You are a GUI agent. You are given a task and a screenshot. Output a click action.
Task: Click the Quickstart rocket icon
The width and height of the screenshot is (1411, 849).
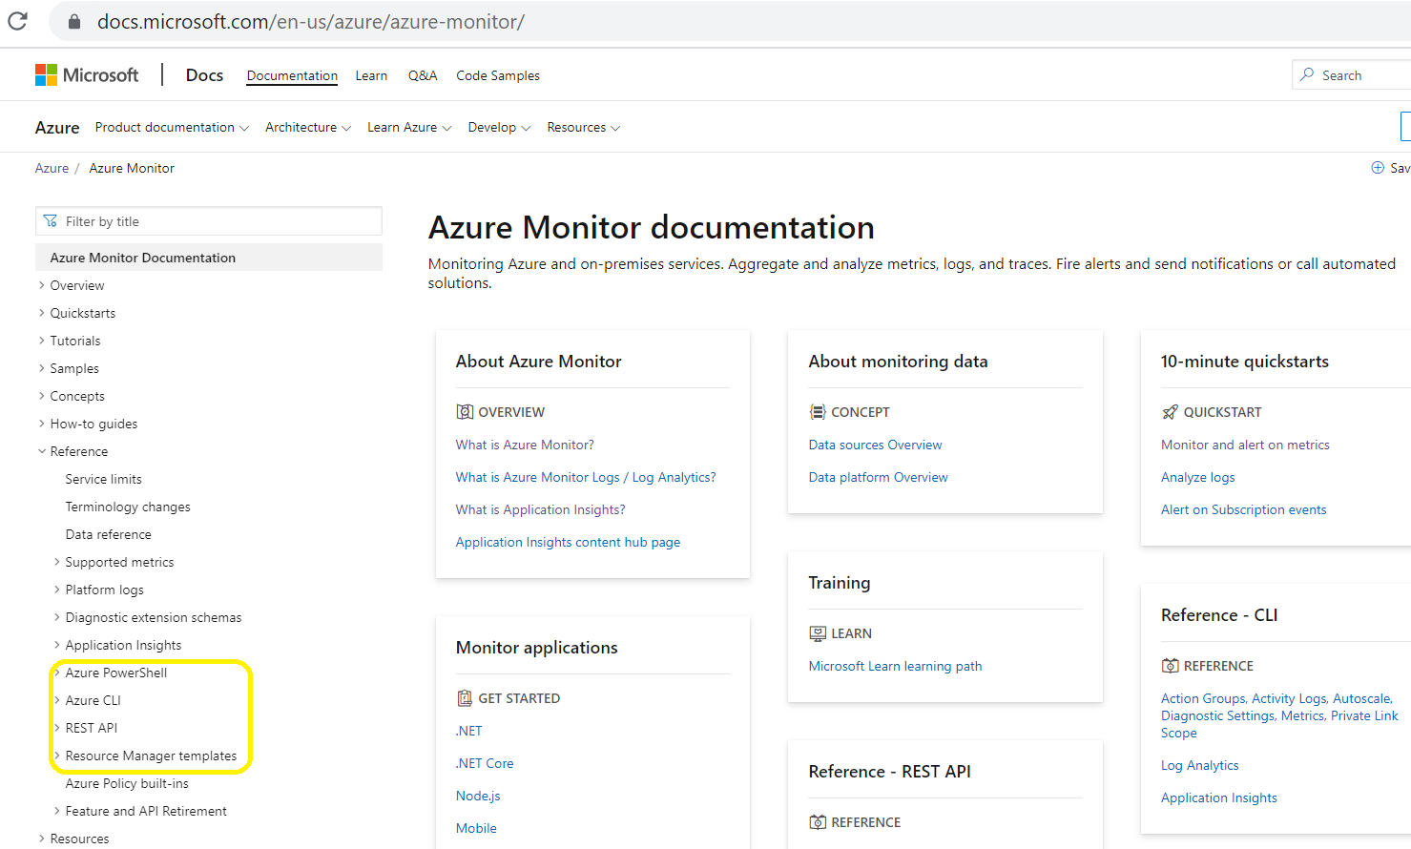click(x=1169, y=411)
